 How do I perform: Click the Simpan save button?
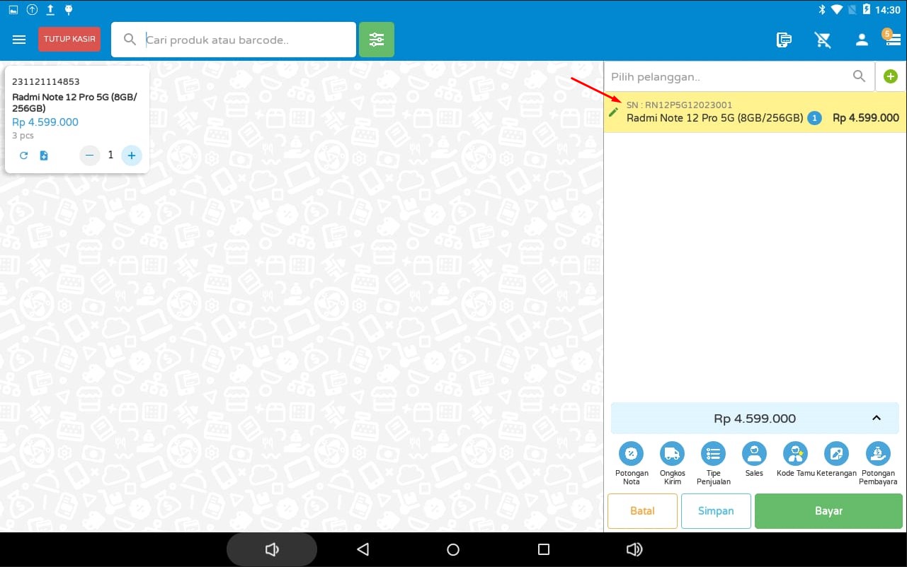(716, 510)
